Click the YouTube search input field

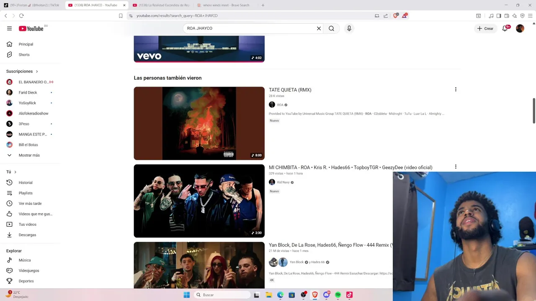coord(250,28)
